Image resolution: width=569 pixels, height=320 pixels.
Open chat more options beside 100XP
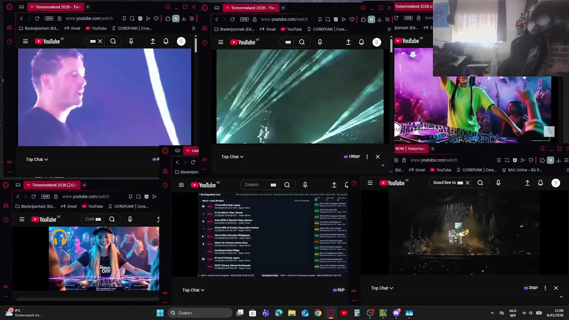[x=367, y=156]
